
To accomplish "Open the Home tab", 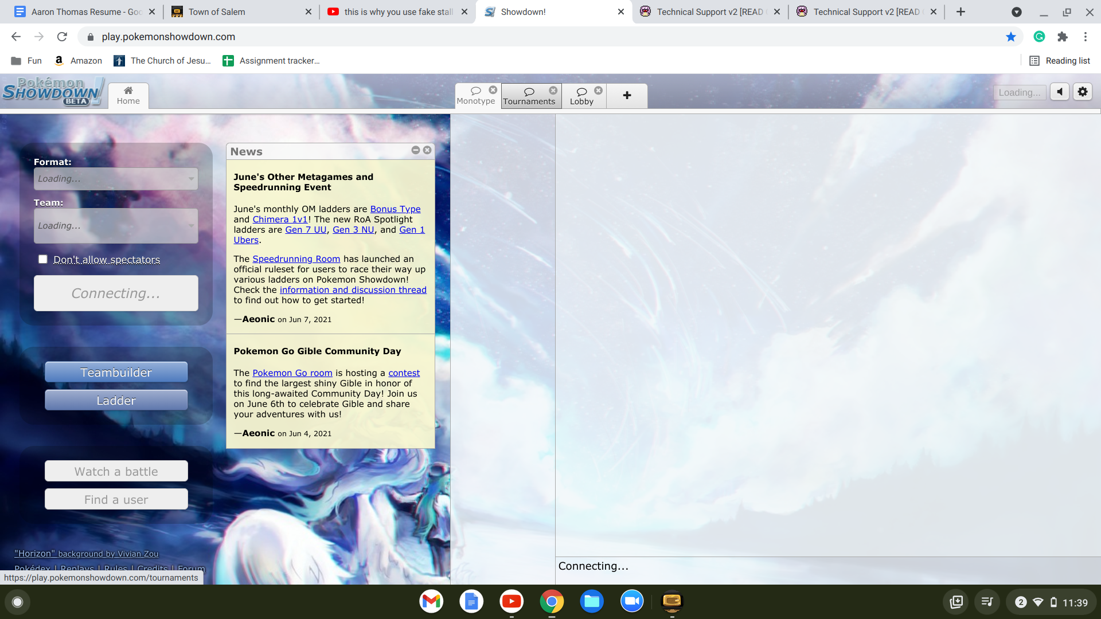I will 128,96.
